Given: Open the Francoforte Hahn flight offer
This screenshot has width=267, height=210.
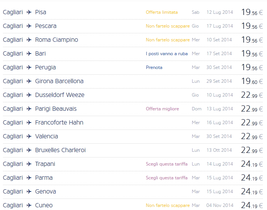Looking at the screenshot, I should point(59,123).
